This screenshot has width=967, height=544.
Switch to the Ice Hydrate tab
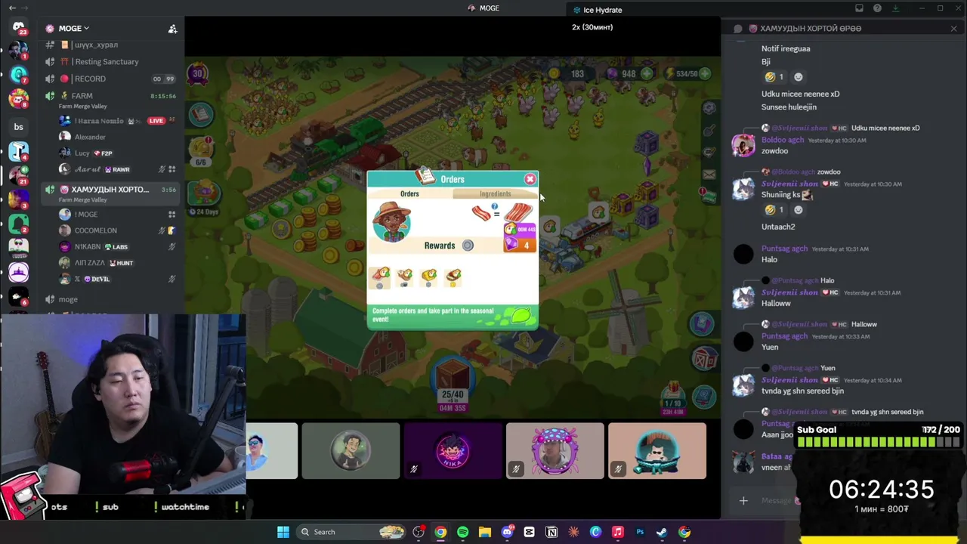tap(598, 10)
